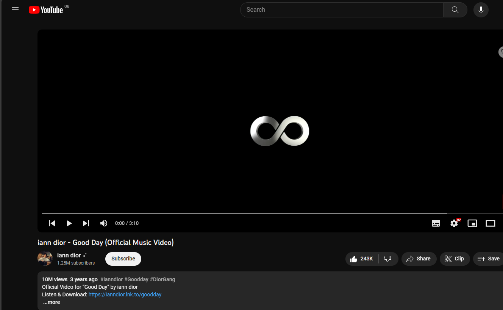Enable theater mode view

pos(491,223)
